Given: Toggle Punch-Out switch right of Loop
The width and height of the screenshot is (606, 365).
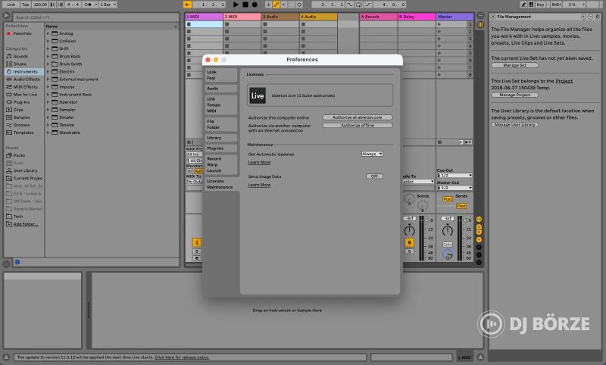Looking at the screenshot, I should pyautogui.click(x=368, y=5).
